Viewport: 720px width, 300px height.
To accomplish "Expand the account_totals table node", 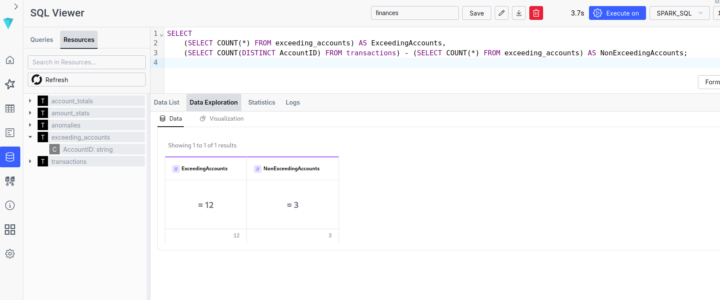I will (x=30, y=101).
